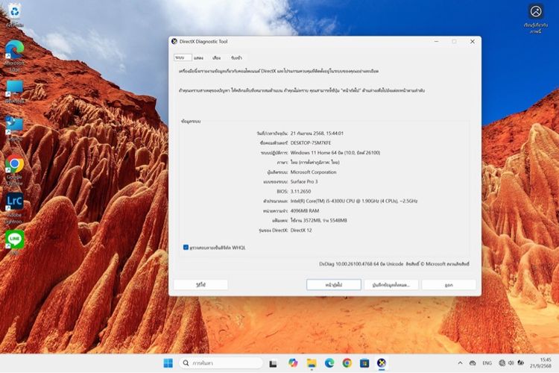
Task: Click the battery status tray icon
Action: [x=520, y=363]
